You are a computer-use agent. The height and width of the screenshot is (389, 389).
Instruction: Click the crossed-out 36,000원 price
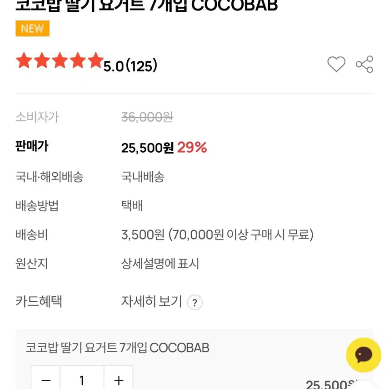147,117
